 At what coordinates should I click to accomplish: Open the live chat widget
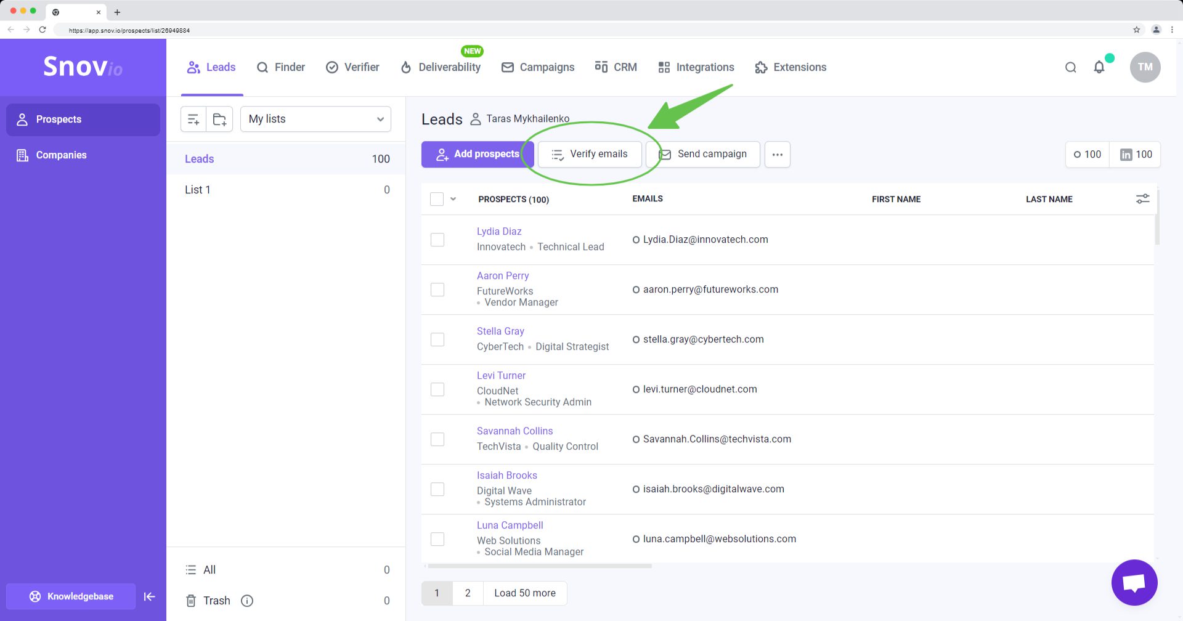1134,582
